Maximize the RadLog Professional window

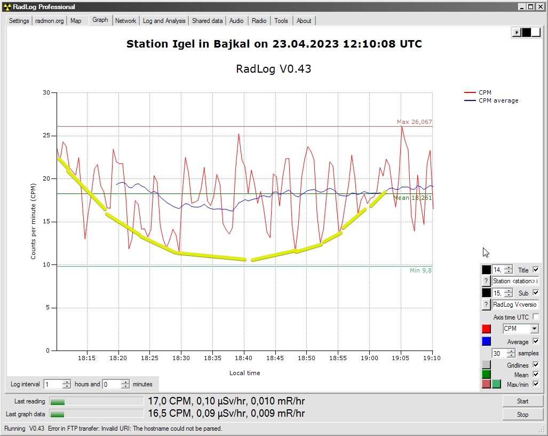[530, 6]
